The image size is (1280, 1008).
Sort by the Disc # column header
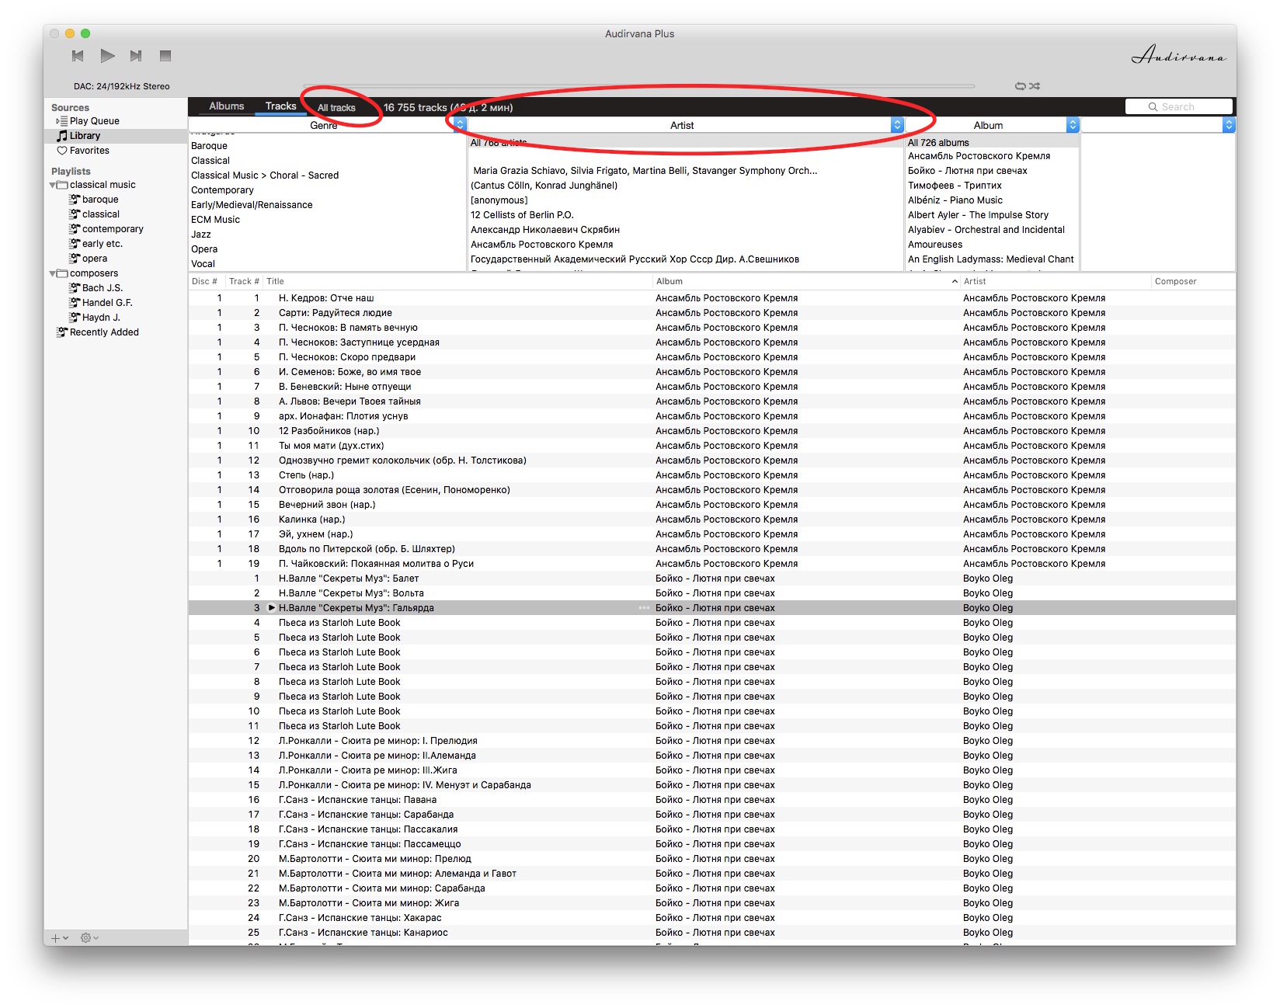pyautogui.click(x=204, y=281)
